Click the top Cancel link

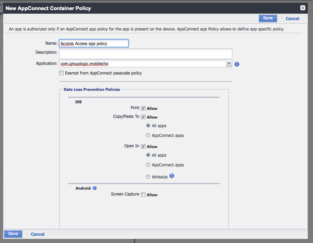point(292,19)
